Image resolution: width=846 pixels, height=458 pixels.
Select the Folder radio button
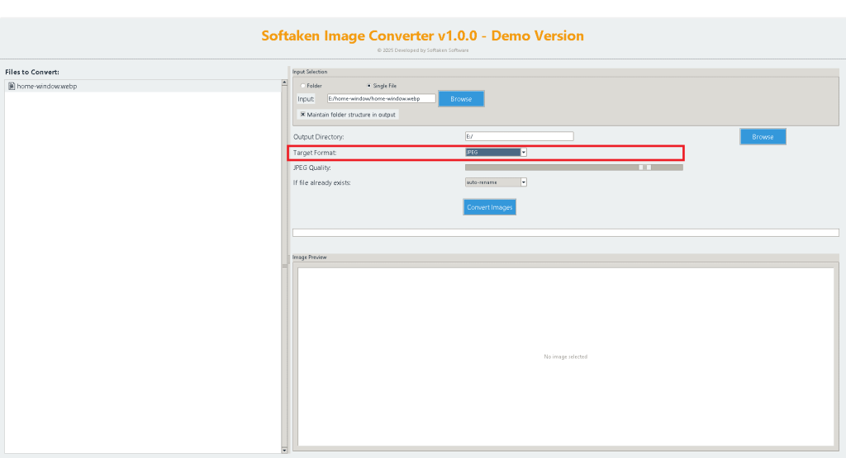303,86
